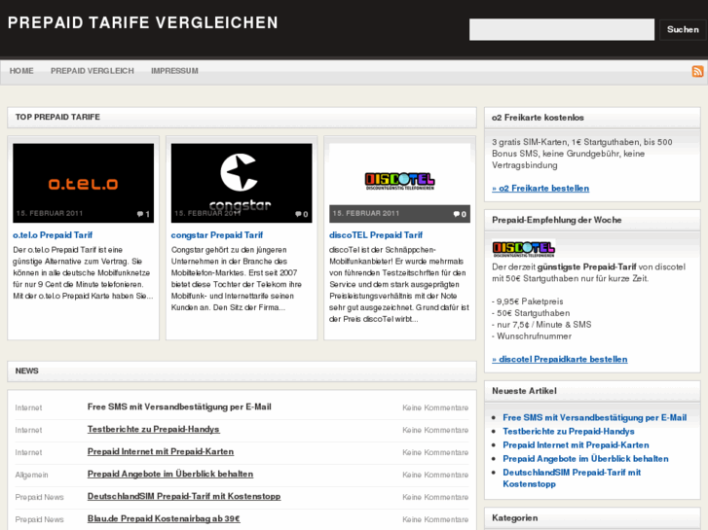Open the o.tel.o logo thumbnail
708x530 pixels.
tap(83, 183)
